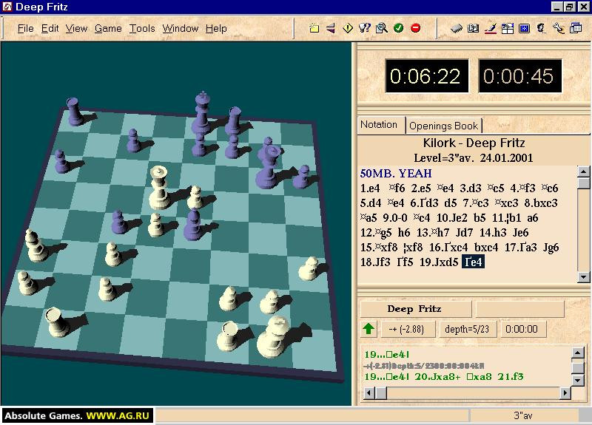Viewport: 592px width, 425px height.
Task: Click the red stop icon
Action: [x=415, y=28]
